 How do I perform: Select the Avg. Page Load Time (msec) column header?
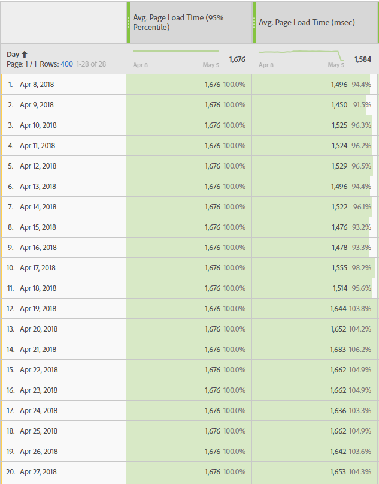[x=308, y=22]
